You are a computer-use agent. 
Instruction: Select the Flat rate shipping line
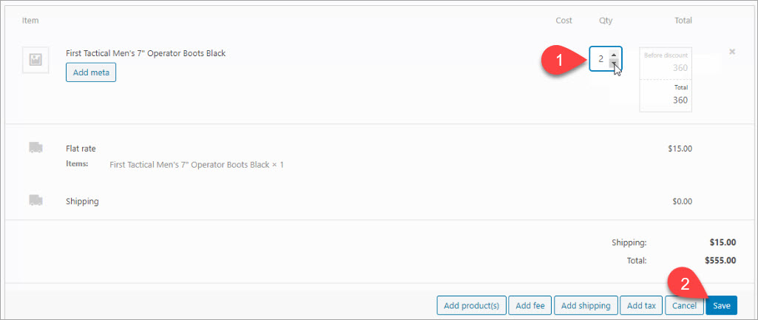click(81, 149)
